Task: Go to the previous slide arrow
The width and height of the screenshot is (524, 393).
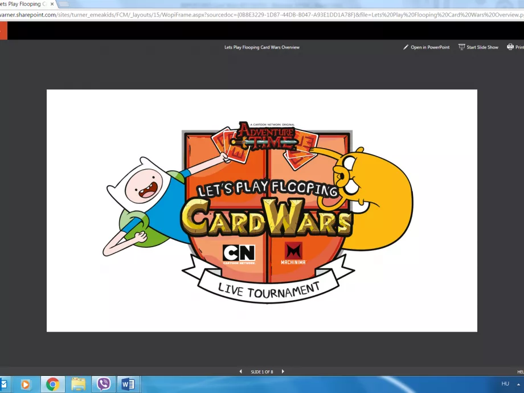Action: click(x=240, y=371)
